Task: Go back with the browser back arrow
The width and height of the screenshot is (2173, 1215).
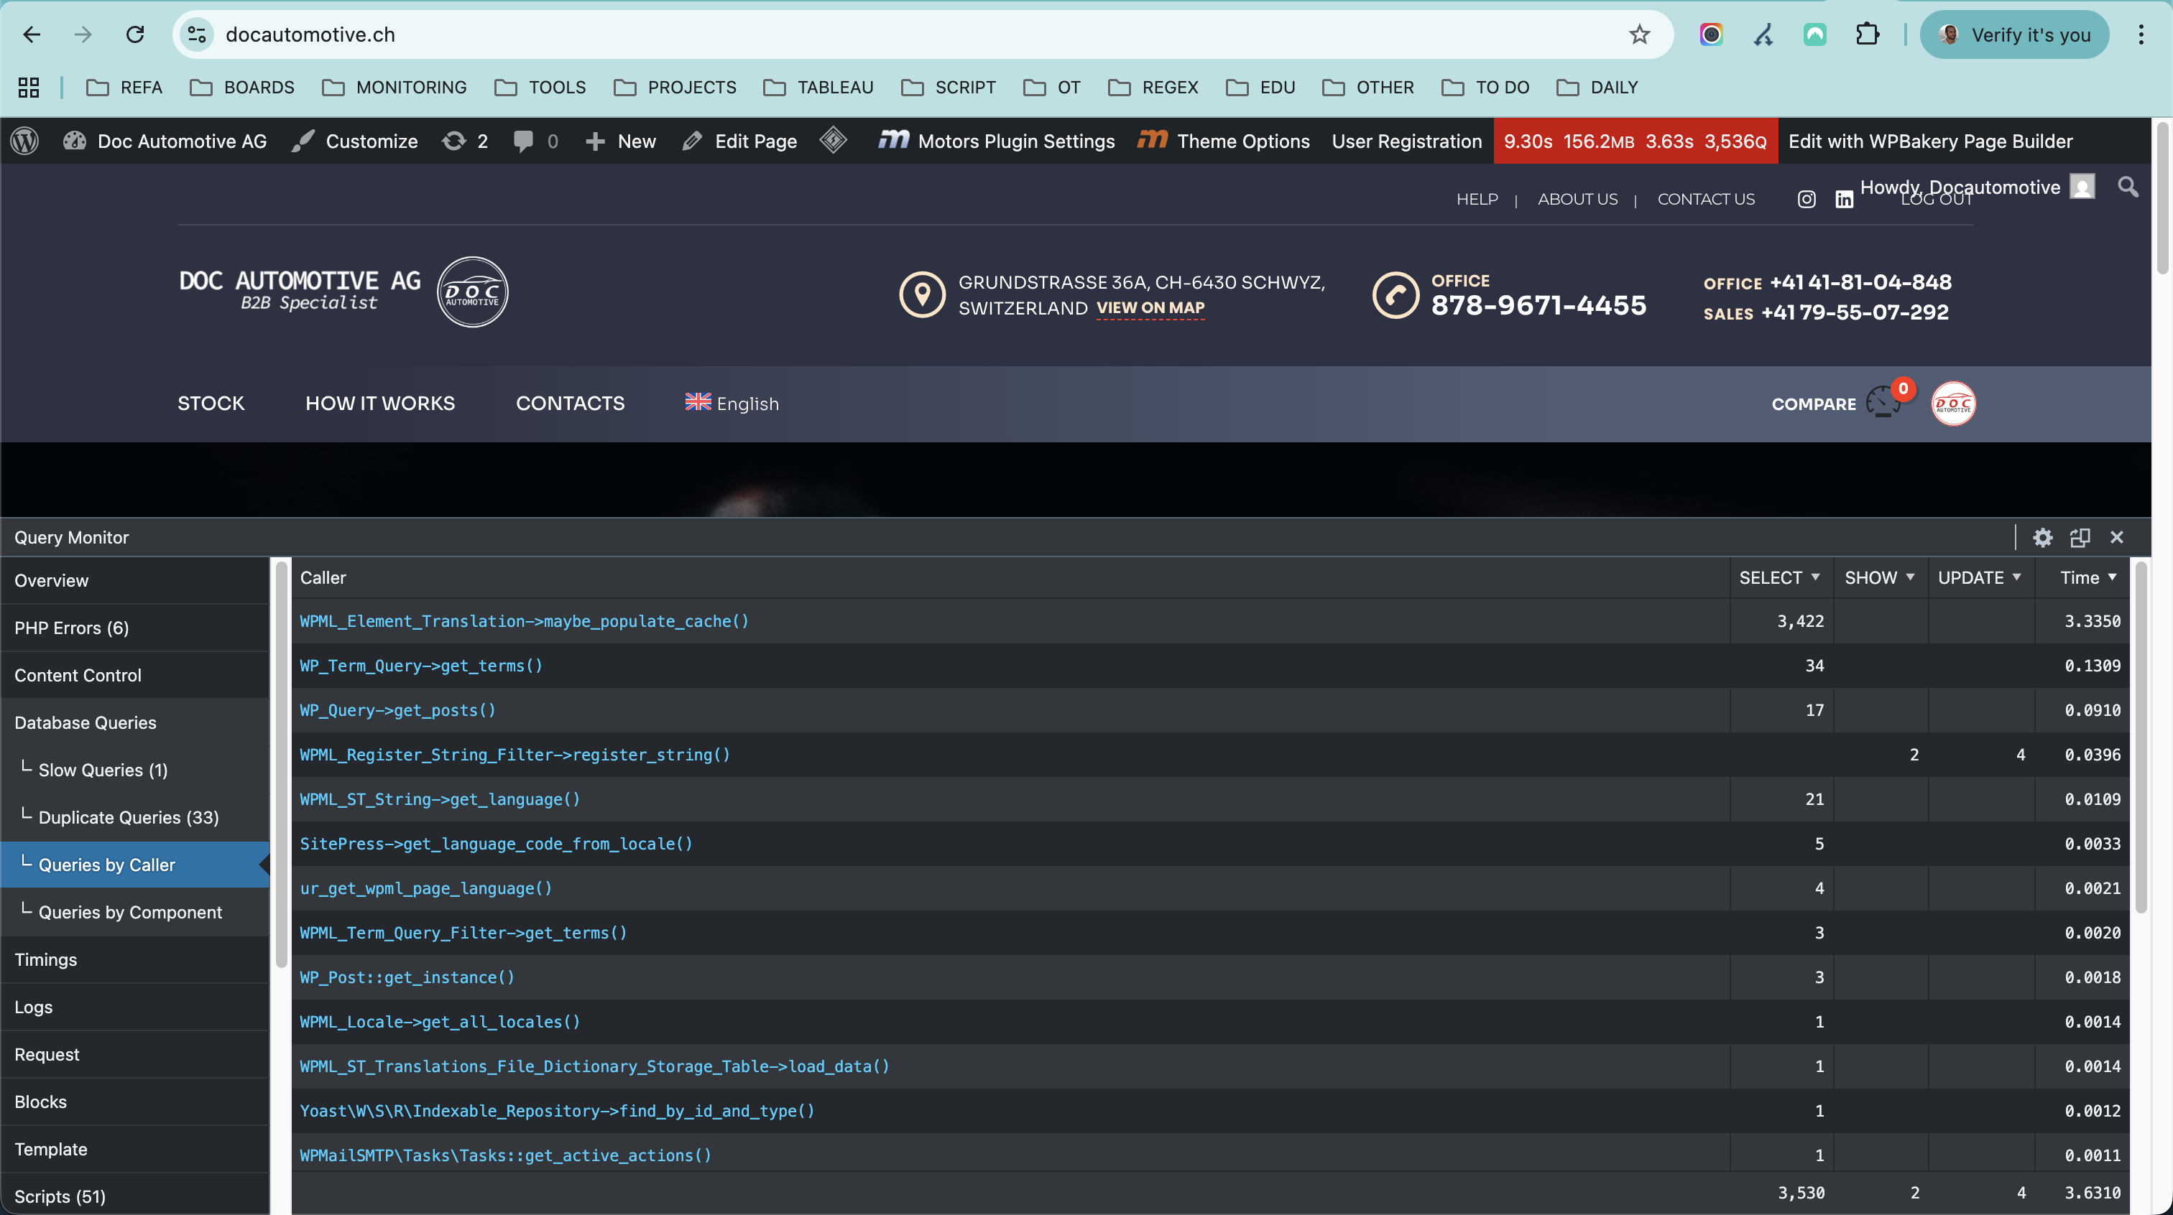Action: pyautogui.click(x=32, y=34)
